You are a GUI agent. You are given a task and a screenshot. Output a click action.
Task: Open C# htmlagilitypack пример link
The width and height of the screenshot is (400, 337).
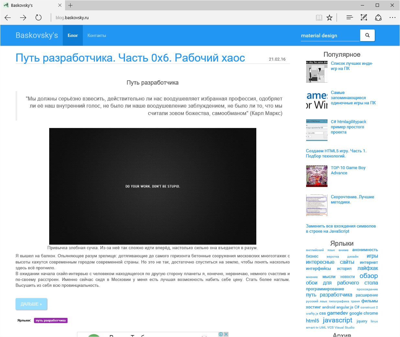click(x=349, y=127)
